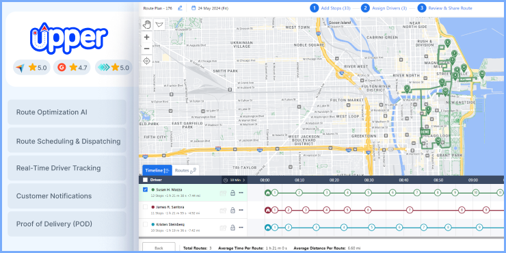Check the James R. Santora driver checkbox
This screenshot has width=506, height=253.
tap(145, 207)
